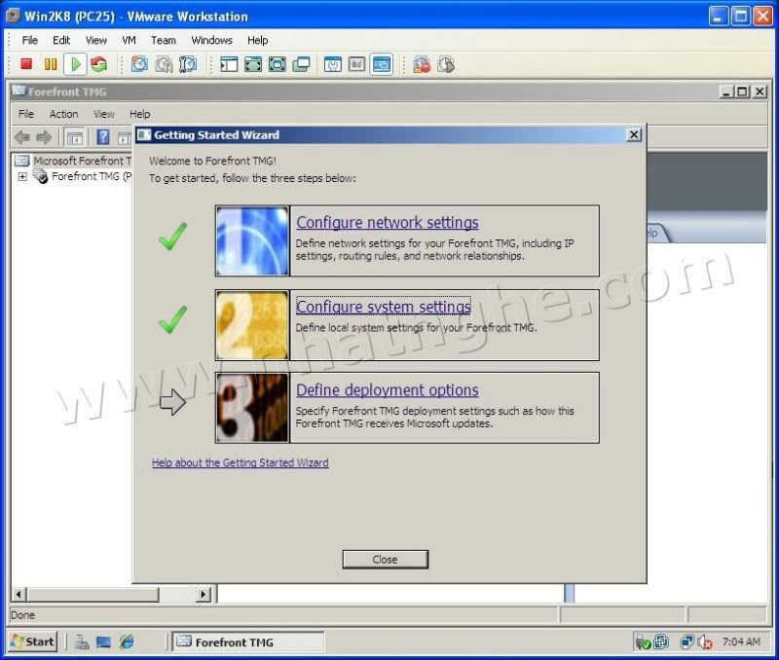The width and height of the screenshot is (779, 660).
Task: Click the tree pane left scroll arrow
Action: click(19, 594)
